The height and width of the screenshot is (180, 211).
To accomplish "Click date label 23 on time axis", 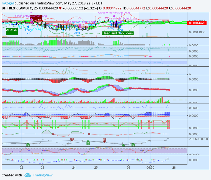I will (x=43, y=168).
